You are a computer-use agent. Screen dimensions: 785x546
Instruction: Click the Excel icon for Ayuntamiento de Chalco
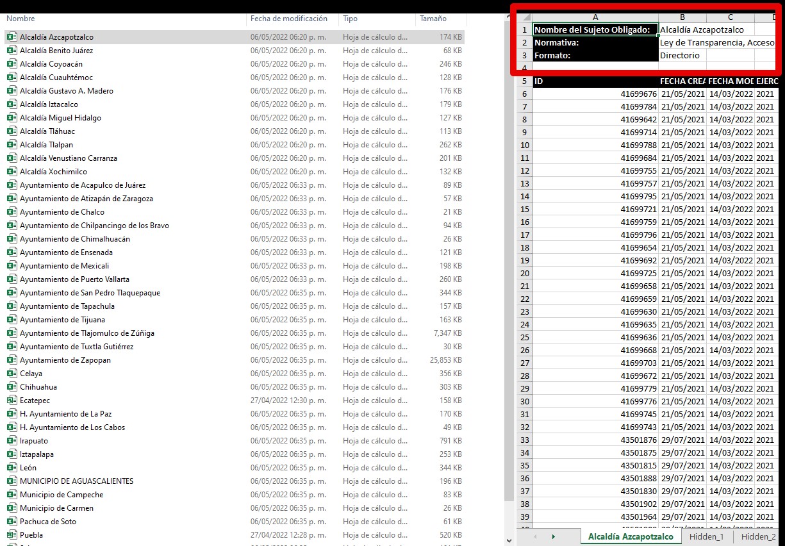12,212
